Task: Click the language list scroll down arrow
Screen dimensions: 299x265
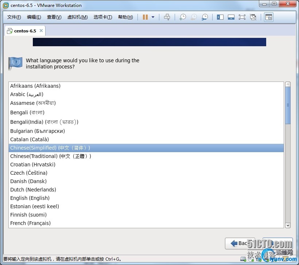Action: tap(288, 225)
